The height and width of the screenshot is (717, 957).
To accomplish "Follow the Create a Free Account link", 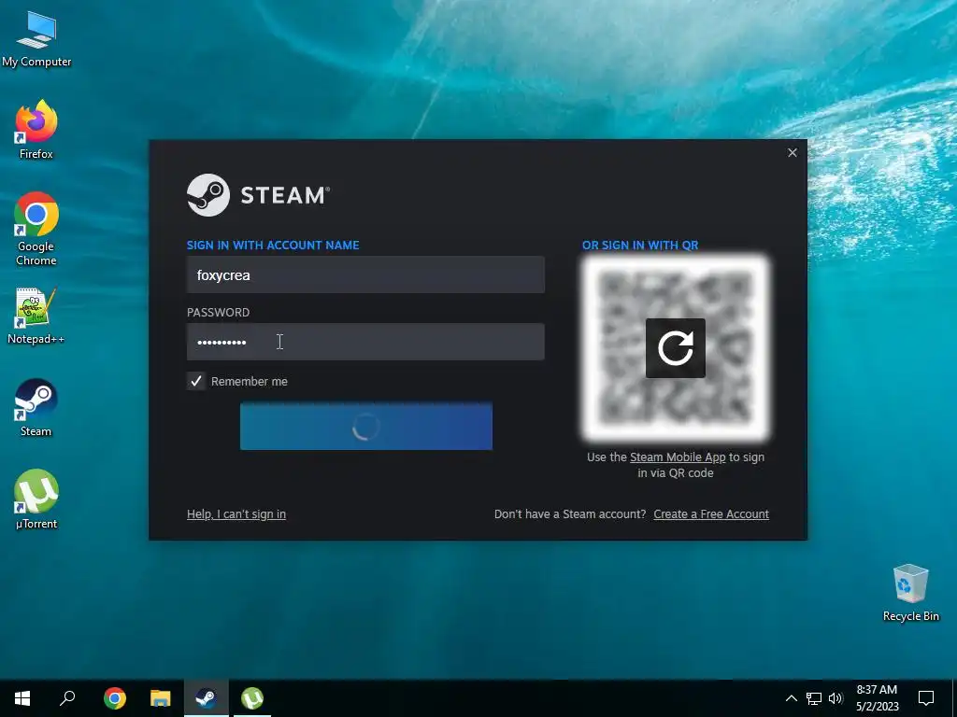I will (711, 514).
